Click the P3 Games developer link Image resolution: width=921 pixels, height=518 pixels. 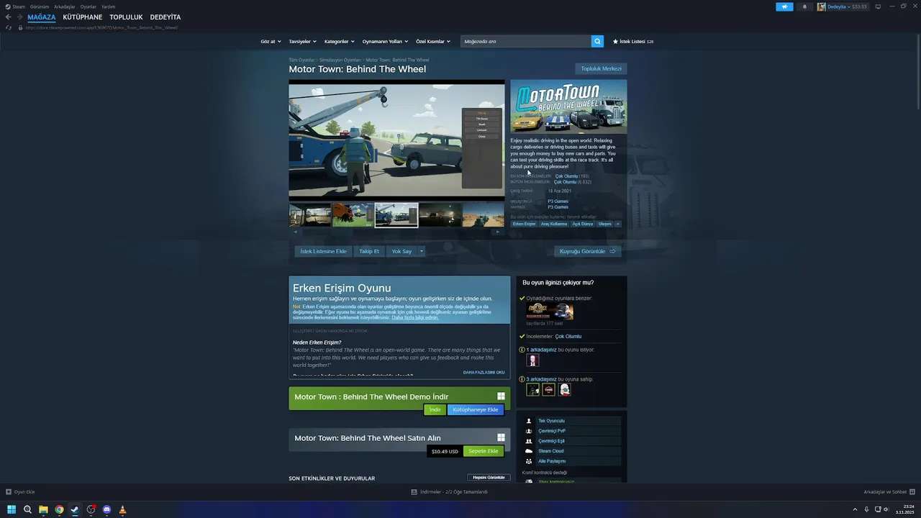(558, 201)
